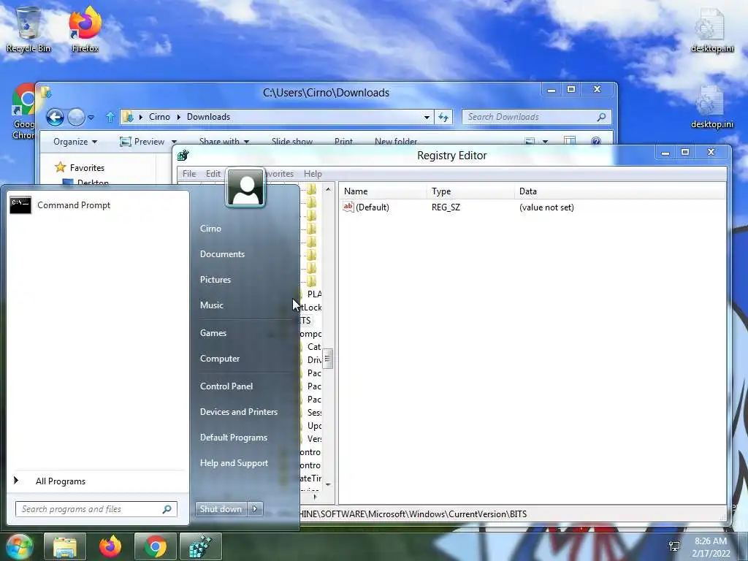
Task: Go forward in the Downloads explorer window
Action: click(76, 117)
